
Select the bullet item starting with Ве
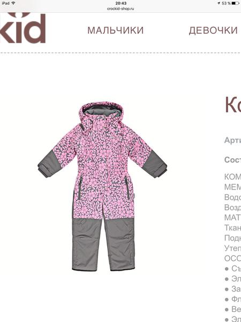click(x=233, y=309)
